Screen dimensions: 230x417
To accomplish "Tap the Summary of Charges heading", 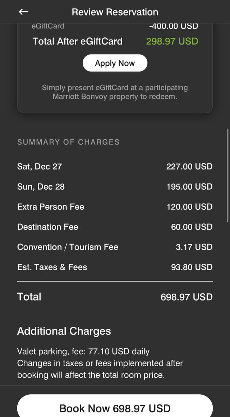I will [68, 142].
